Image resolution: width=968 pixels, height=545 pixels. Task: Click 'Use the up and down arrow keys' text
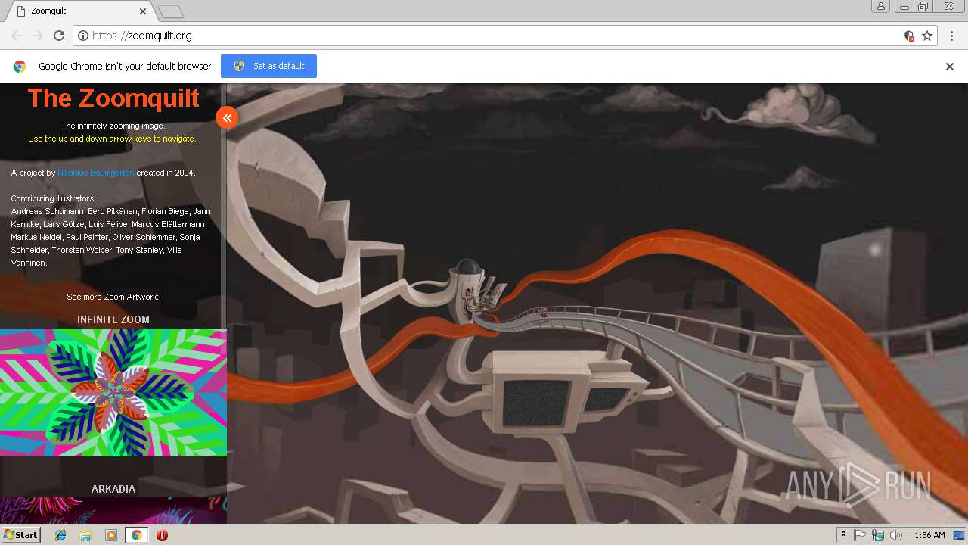[x=112, y=139]
